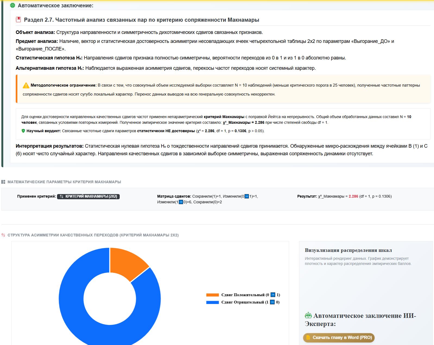Toggle blue legend swatch Сдвиг Отрицательный

(213, 302)
